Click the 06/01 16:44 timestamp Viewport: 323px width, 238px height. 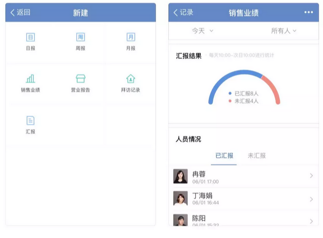206,203
